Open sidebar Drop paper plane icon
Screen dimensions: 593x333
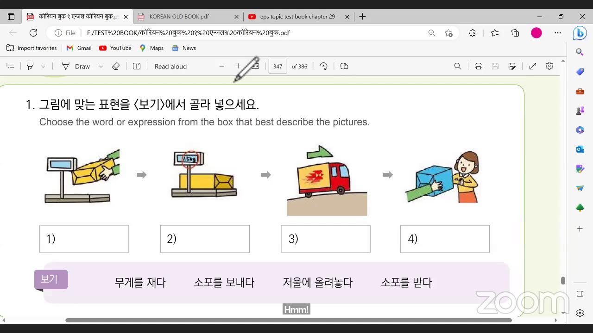(x=580, y=188)
